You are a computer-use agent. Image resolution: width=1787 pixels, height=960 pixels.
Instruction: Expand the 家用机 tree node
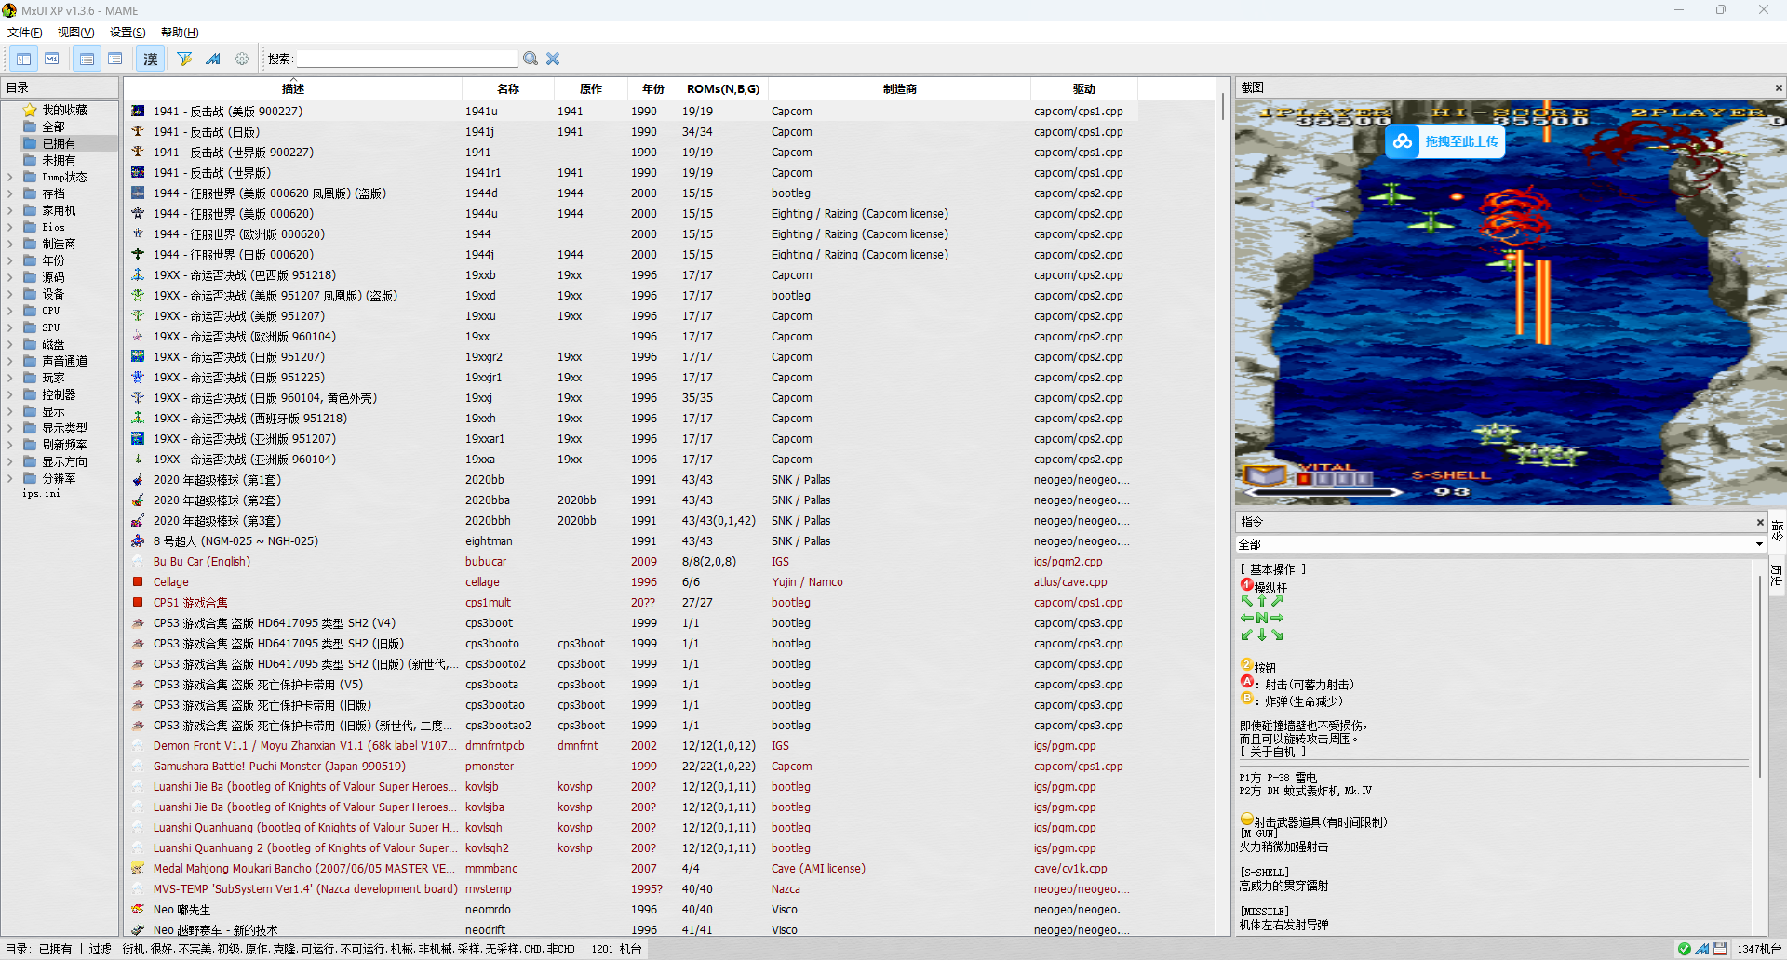point(9,210)
